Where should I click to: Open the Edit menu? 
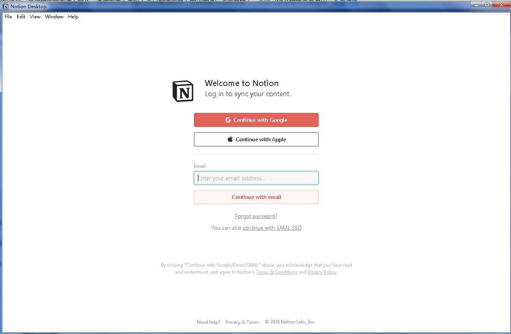(21, 16)
